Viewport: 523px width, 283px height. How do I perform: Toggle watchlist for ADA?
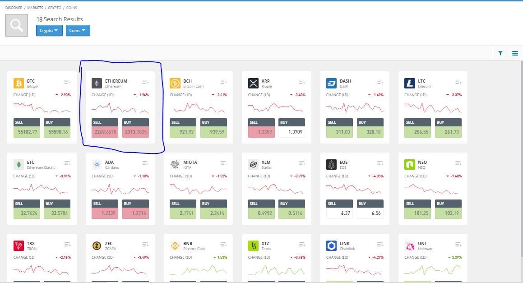point(145,163)
